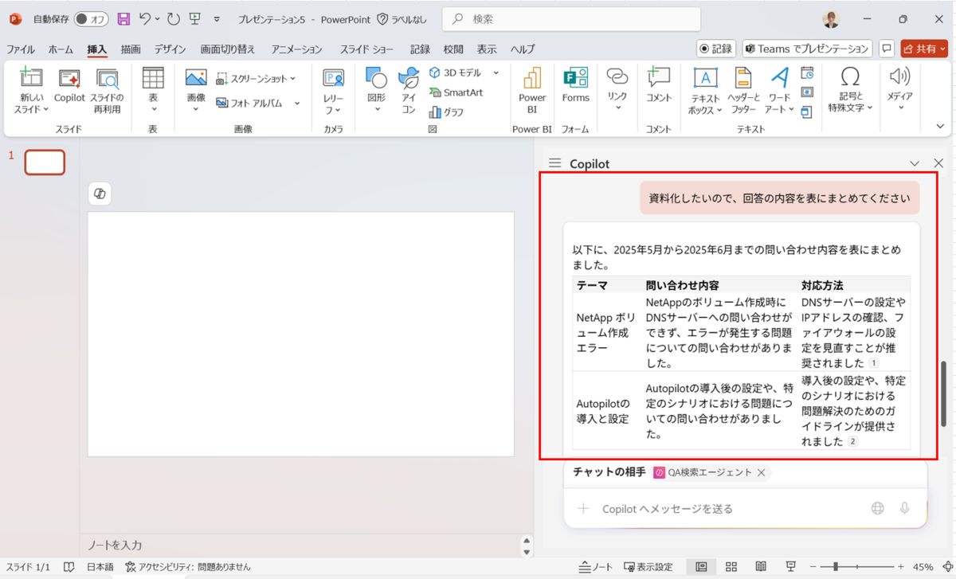
Task: Toggle the 自動保存 switch
Action: 91,18
